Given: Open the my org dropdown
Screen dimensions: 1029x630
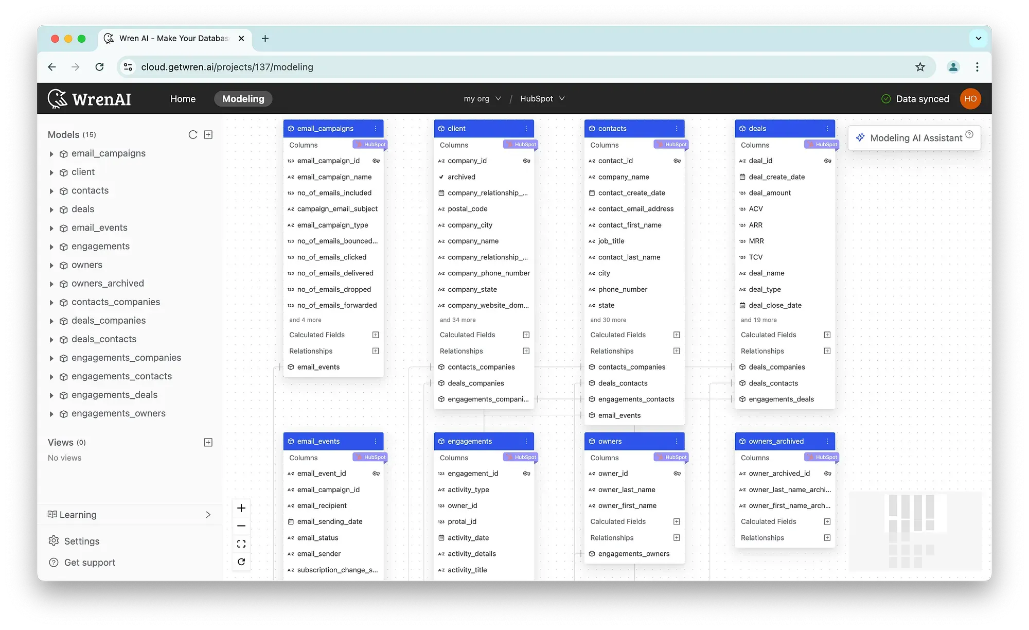Looking at the screenshot, I should pos(482,98).
